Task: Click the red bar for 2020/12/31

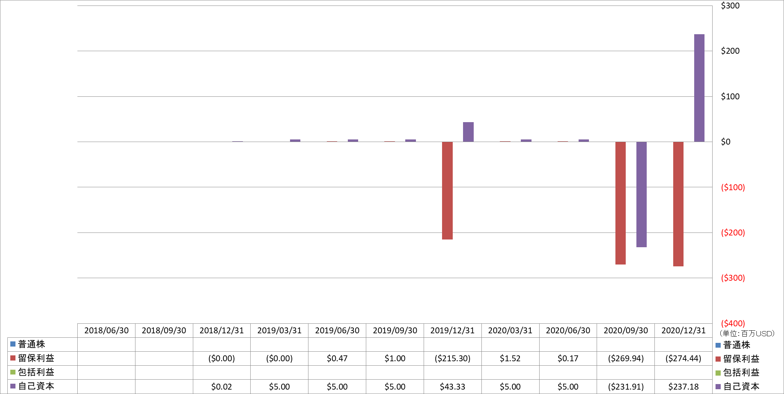Action: pos(678,204)
